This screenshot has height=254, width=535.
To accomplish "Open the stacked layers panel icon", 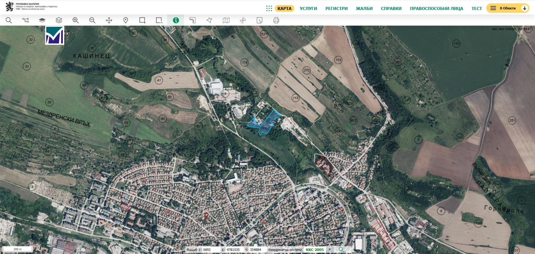I will (x=59, y=20).
